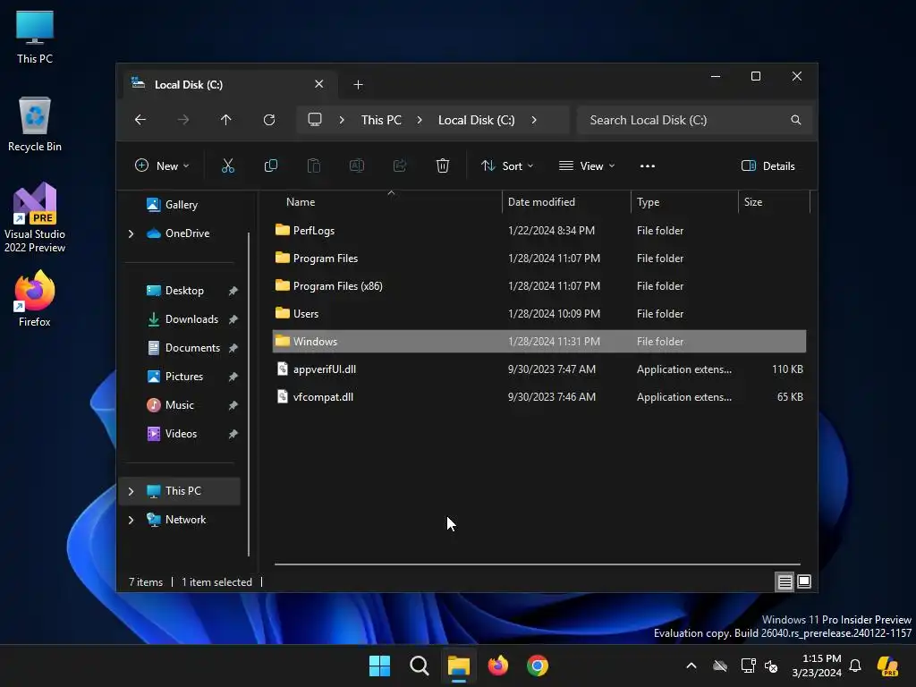Screen dimensions: 916x687
Task: Refresh the Local Disk (C:) view
Action: [x=269, y=120]
